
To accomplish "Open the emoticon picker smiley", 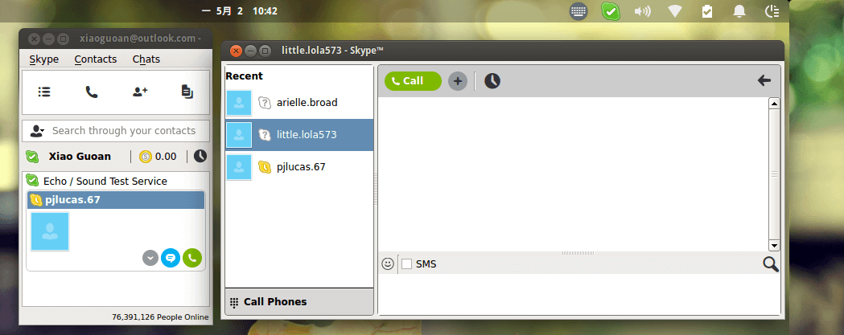I will click(388, 264).
